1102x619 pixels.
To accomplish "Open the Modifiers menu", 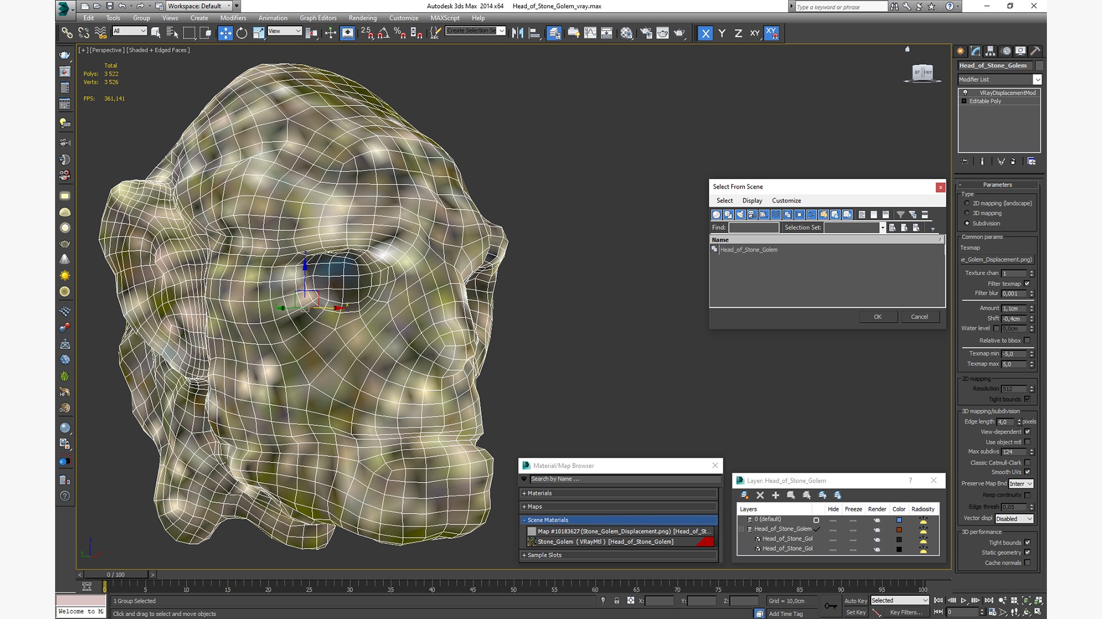I will click(233, 18).
